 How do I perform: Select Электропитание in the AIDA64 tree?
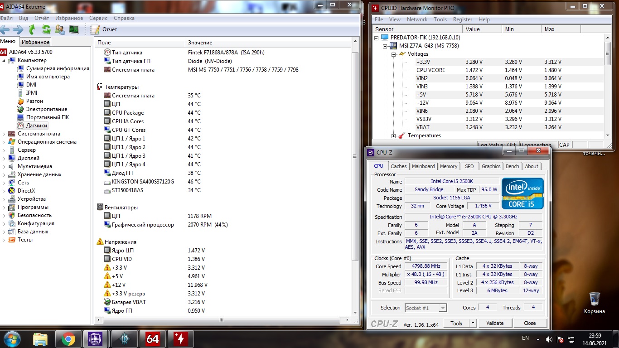tap(47, 109)
